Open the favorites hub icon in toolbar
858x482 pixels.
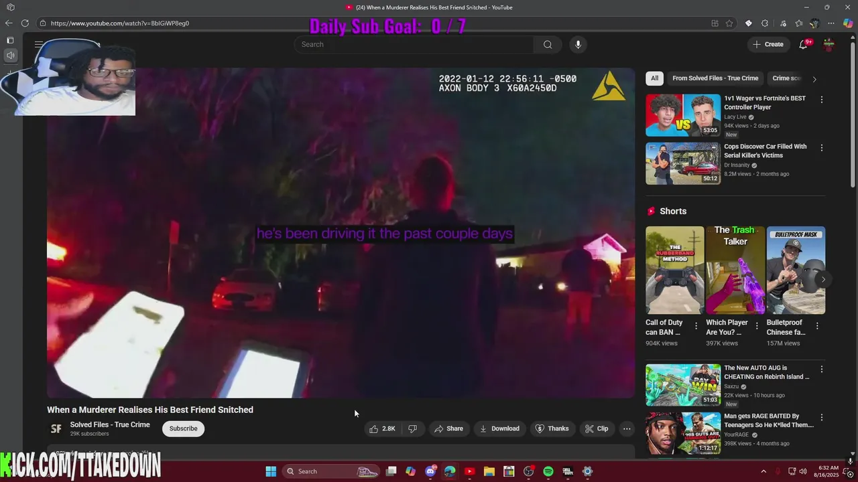click(x=798, y=23)
